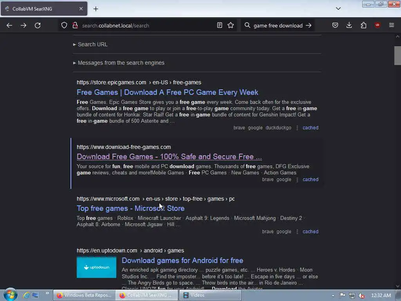Click the game free download search field
Image resolution: width=401 pixels, height=301 pixels.
pos(278,25)
